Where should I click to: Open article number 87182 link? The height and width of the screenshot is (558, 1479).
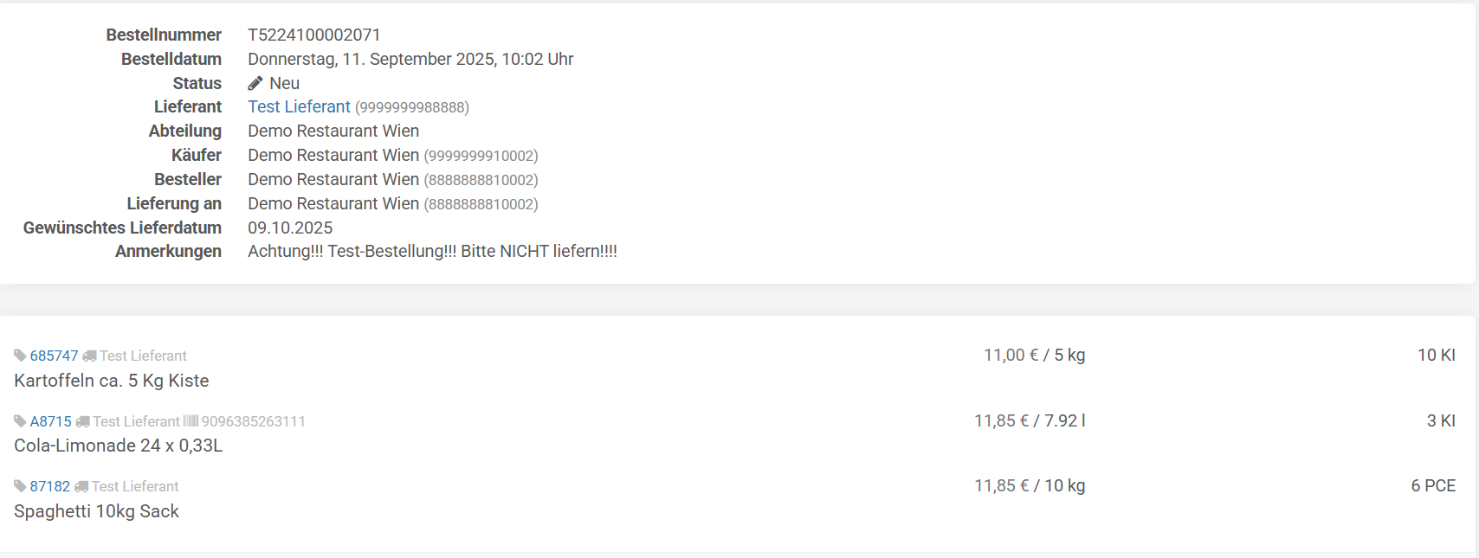click(x=49, y=486)
